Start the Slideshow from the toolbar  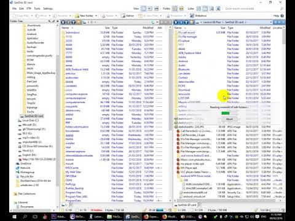click(199, 16)
